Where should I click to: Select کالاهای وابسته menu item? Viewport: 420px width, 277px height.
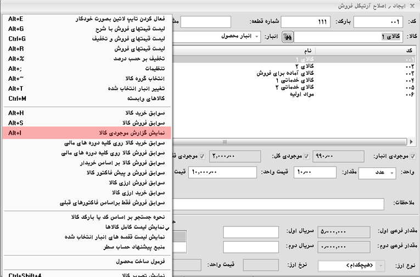click(88, 98)
